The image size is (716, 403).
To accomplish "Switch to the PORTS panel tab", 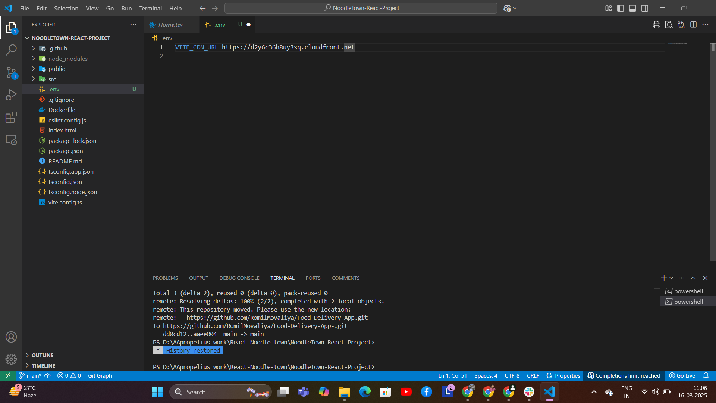I will (313, 278).
